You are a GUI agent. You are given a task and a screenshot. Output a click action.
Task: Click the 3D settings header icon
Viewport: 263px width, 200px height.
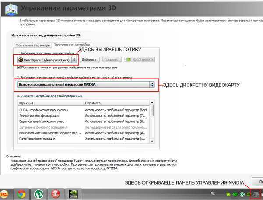tap(11, 9)
